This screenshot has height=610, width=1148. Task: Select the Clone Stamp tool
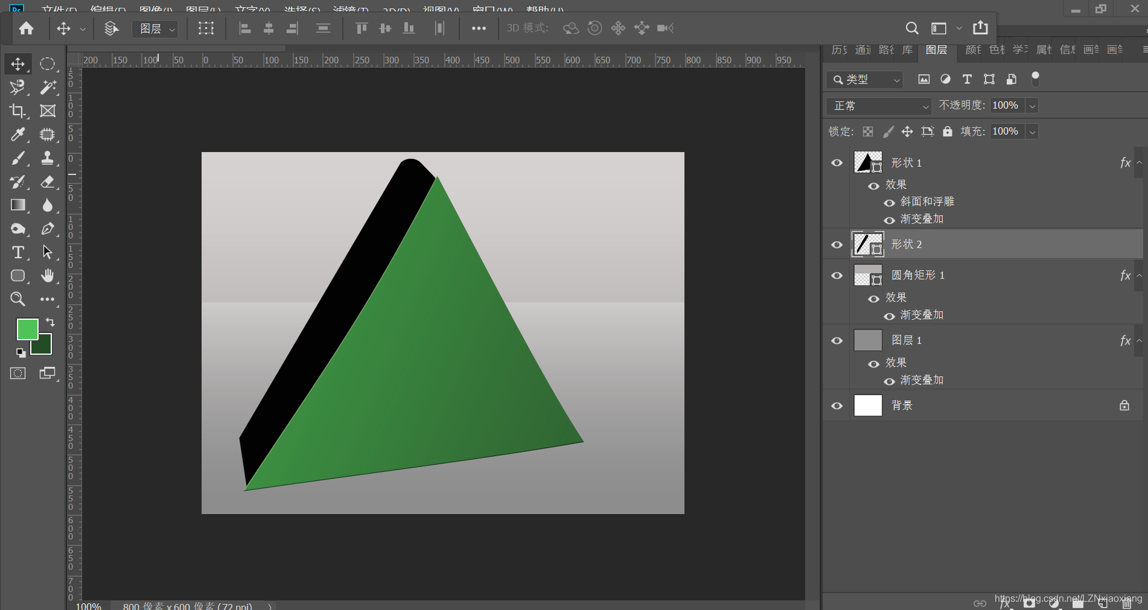pyautogui.click(x=47, y=158)
